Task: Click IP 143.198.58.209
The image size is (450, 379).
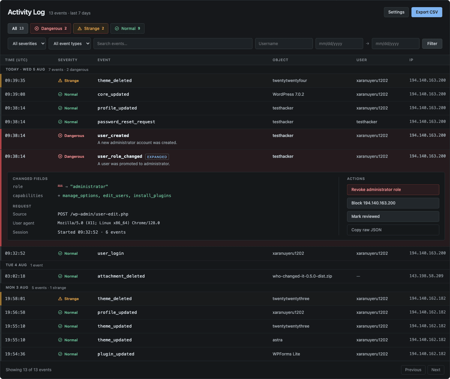Action: click(x=426, y=276)
